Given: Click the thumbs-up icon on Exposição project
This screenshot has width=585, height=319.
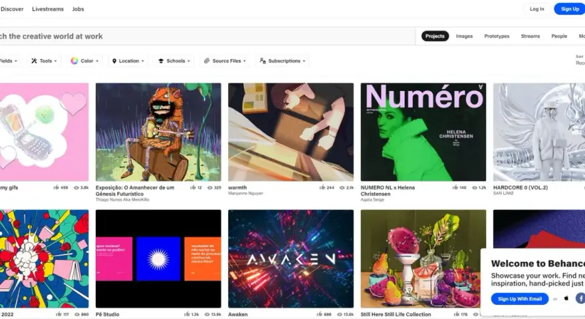Looking at the screenshot, I should [x=193, y=187].
